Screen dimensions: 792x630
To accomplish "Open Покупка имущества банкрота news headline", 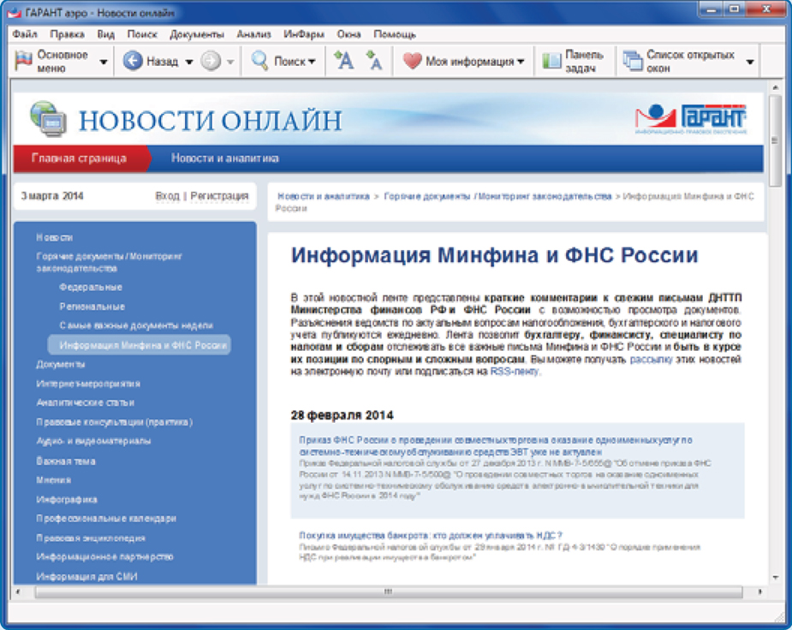I will 431,535.
